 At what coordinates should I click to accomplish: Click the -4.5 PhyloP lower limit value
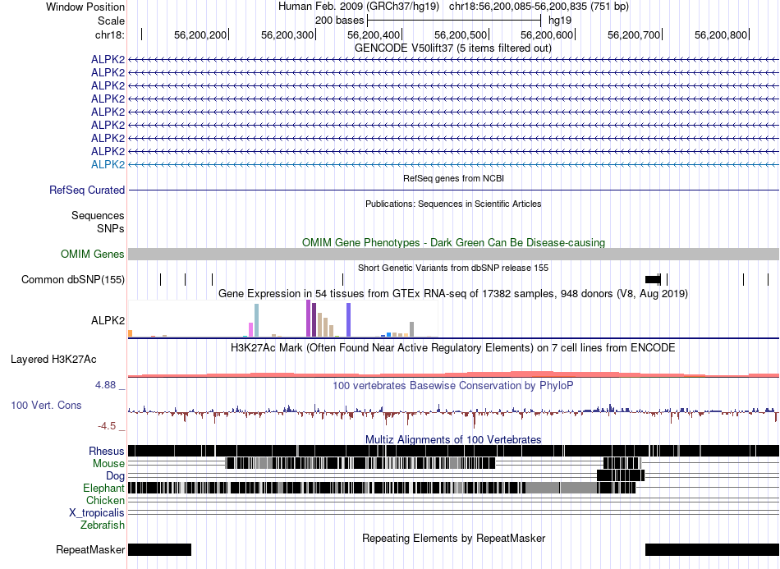tap(107, 426)
